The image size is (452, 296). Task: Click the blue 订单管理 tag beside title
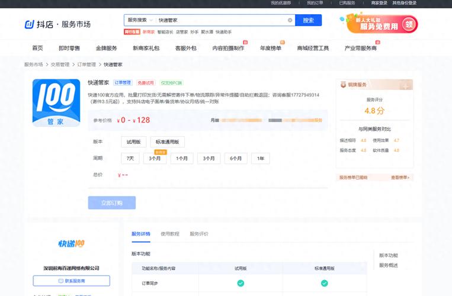(x=123, y=83)
